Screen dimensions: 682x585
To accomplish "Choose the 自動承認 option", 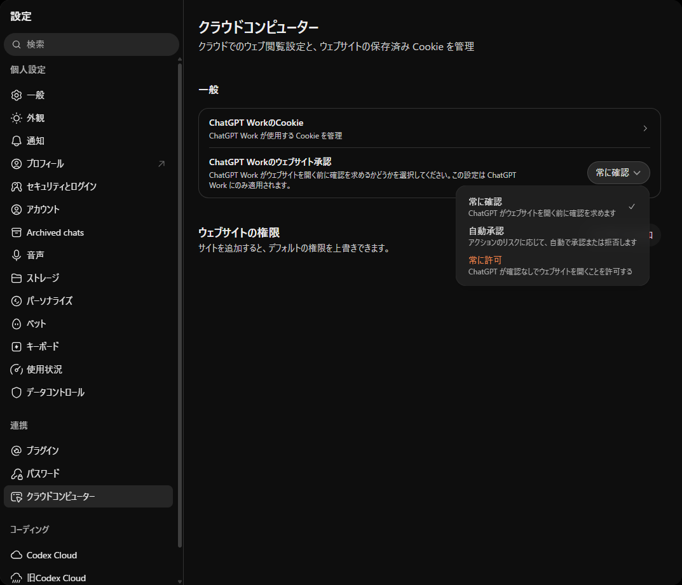I will pos(552,236).
